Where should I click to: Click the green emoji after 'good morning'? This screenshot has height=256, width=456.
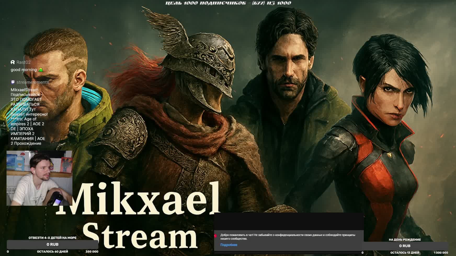tap(41, 70)
